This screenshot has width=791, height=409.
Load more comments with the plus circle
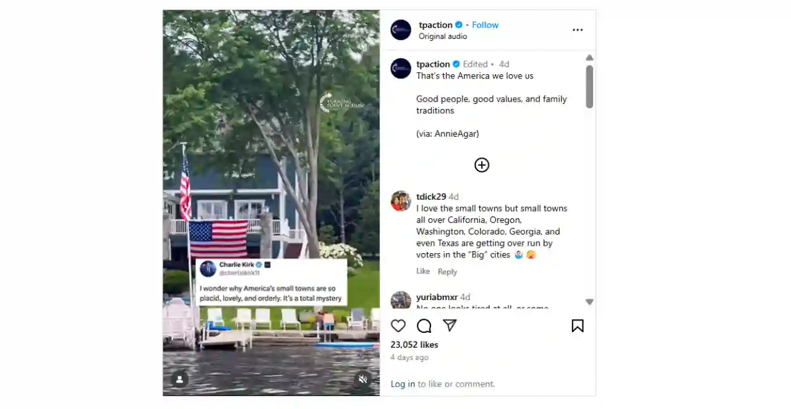[x=482, y=165]
